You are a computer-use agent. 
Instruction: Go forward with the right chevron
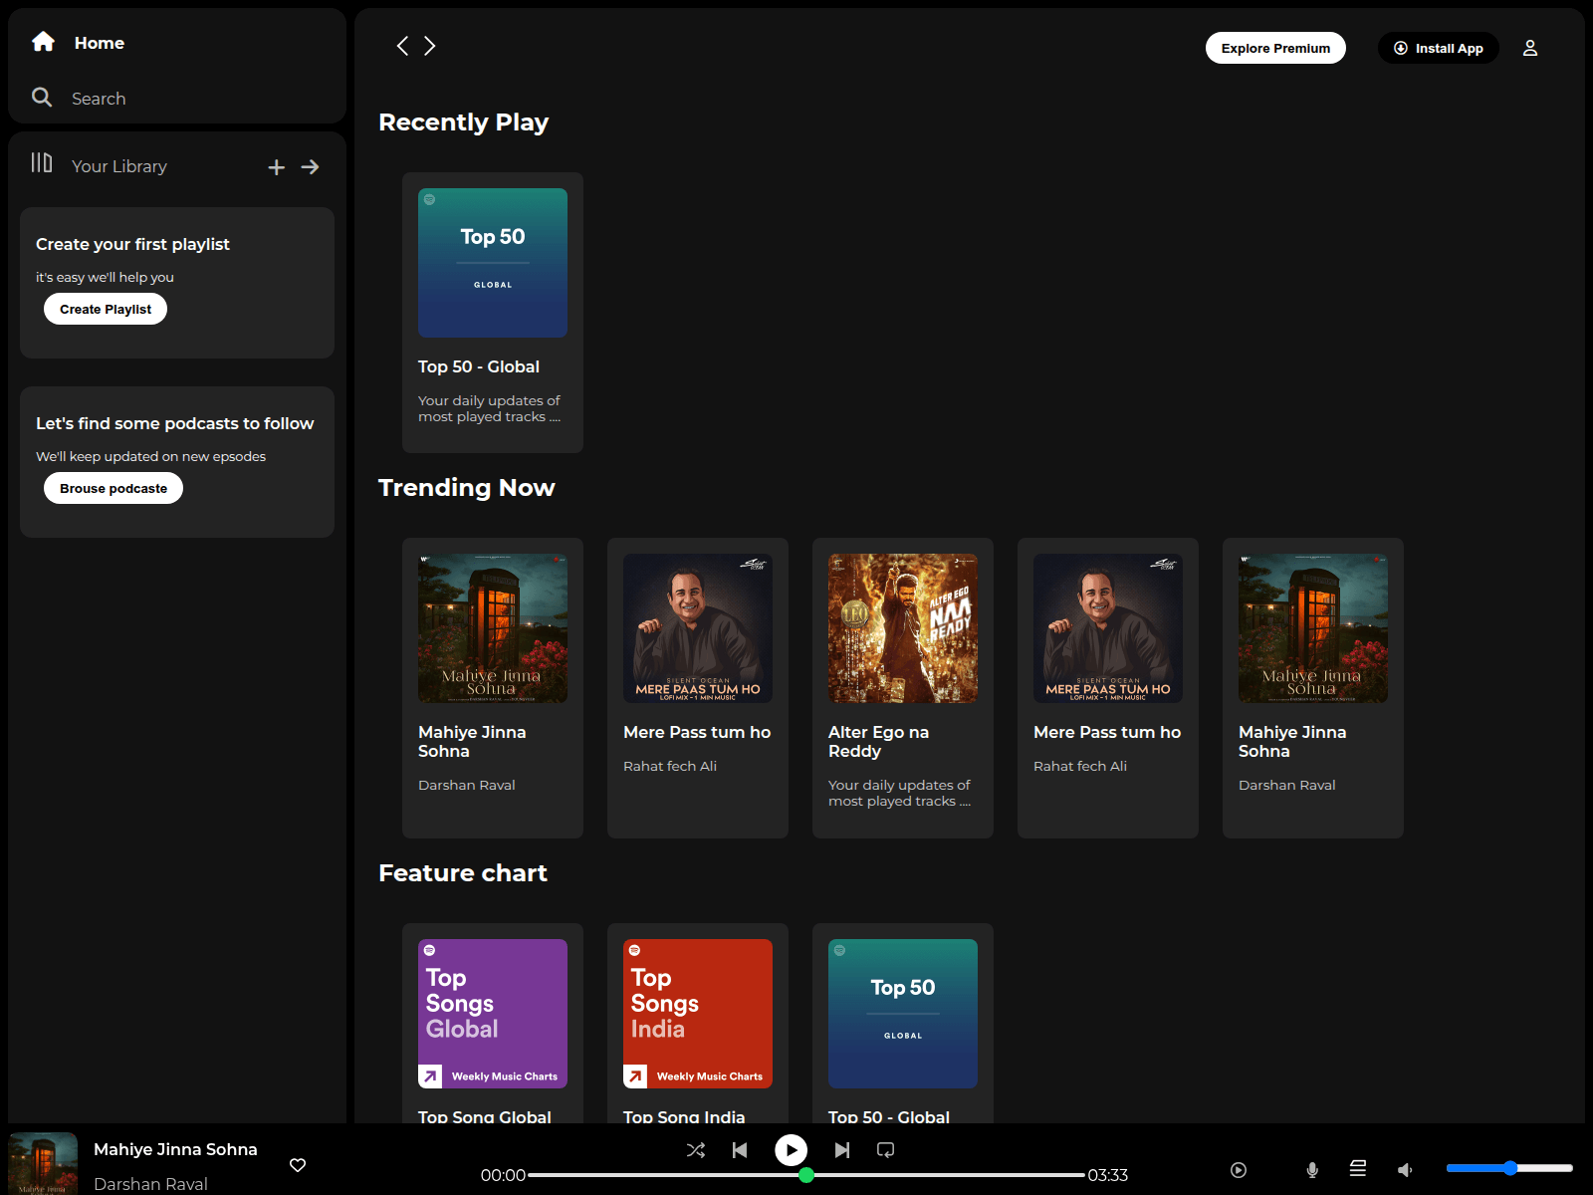point(430,46)
